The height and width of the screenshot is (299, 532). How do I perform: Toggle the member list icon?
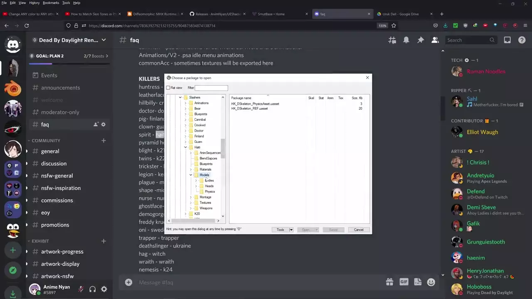point(435,40)
